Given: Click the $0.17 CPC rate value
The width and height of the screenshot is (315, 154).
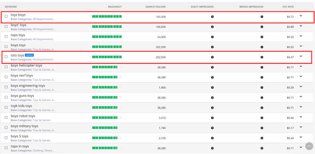Looking at the screenshot, I should [290, 128].
